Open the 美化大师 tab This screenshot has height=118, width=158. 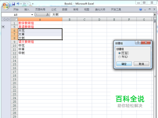coord(100,10)
